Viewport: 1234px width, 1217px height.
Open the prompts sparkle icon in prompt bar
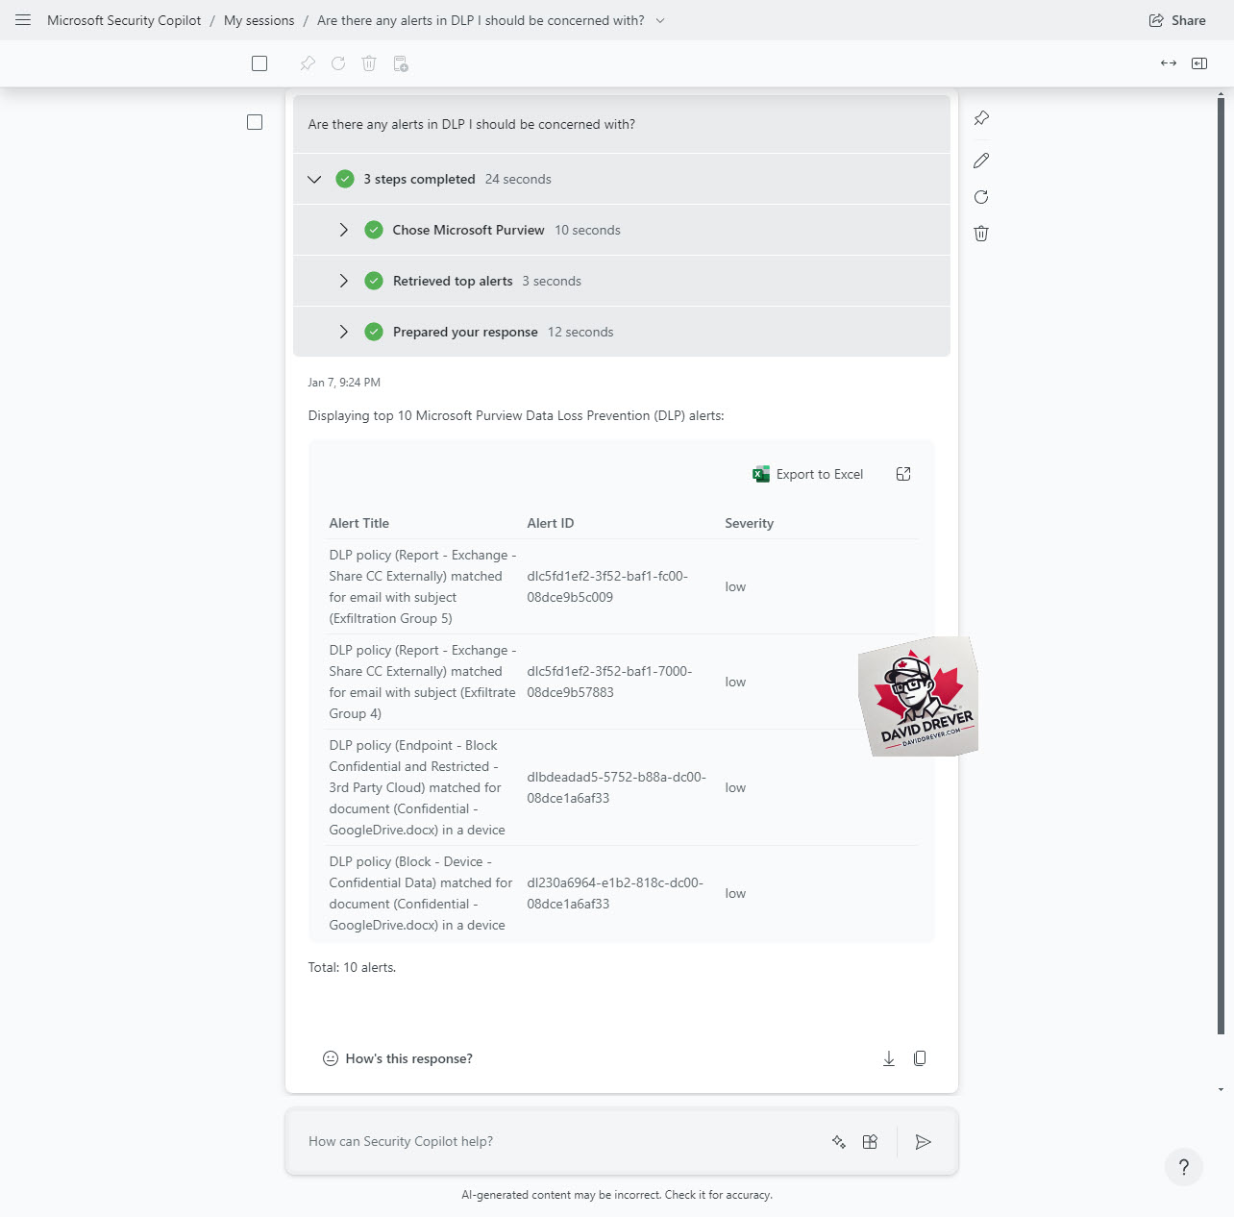click(839, 1142)
